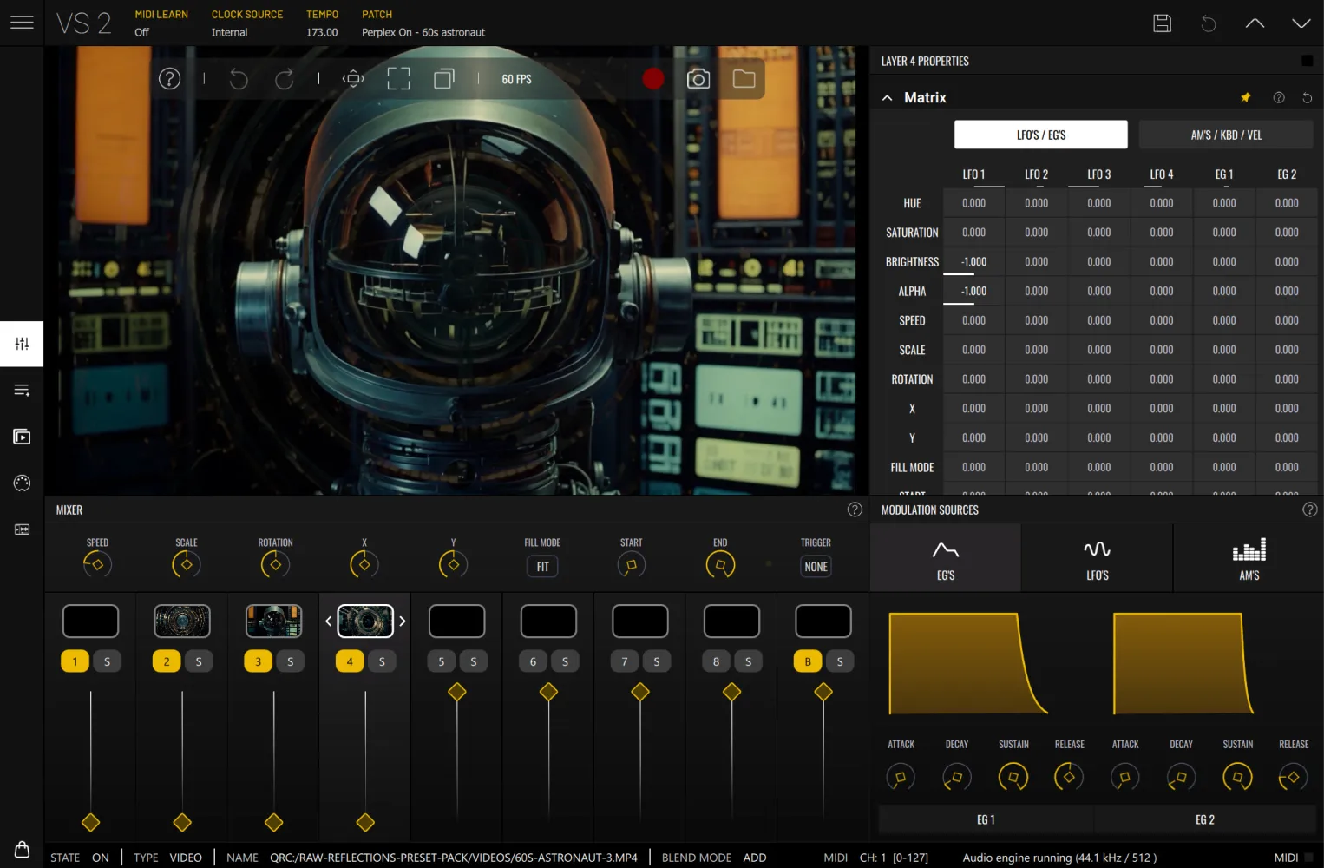The image size is (1324, 868).
Task: Switch to the AM'S / KBD / VEL tab
Action: coord(1225,135)
